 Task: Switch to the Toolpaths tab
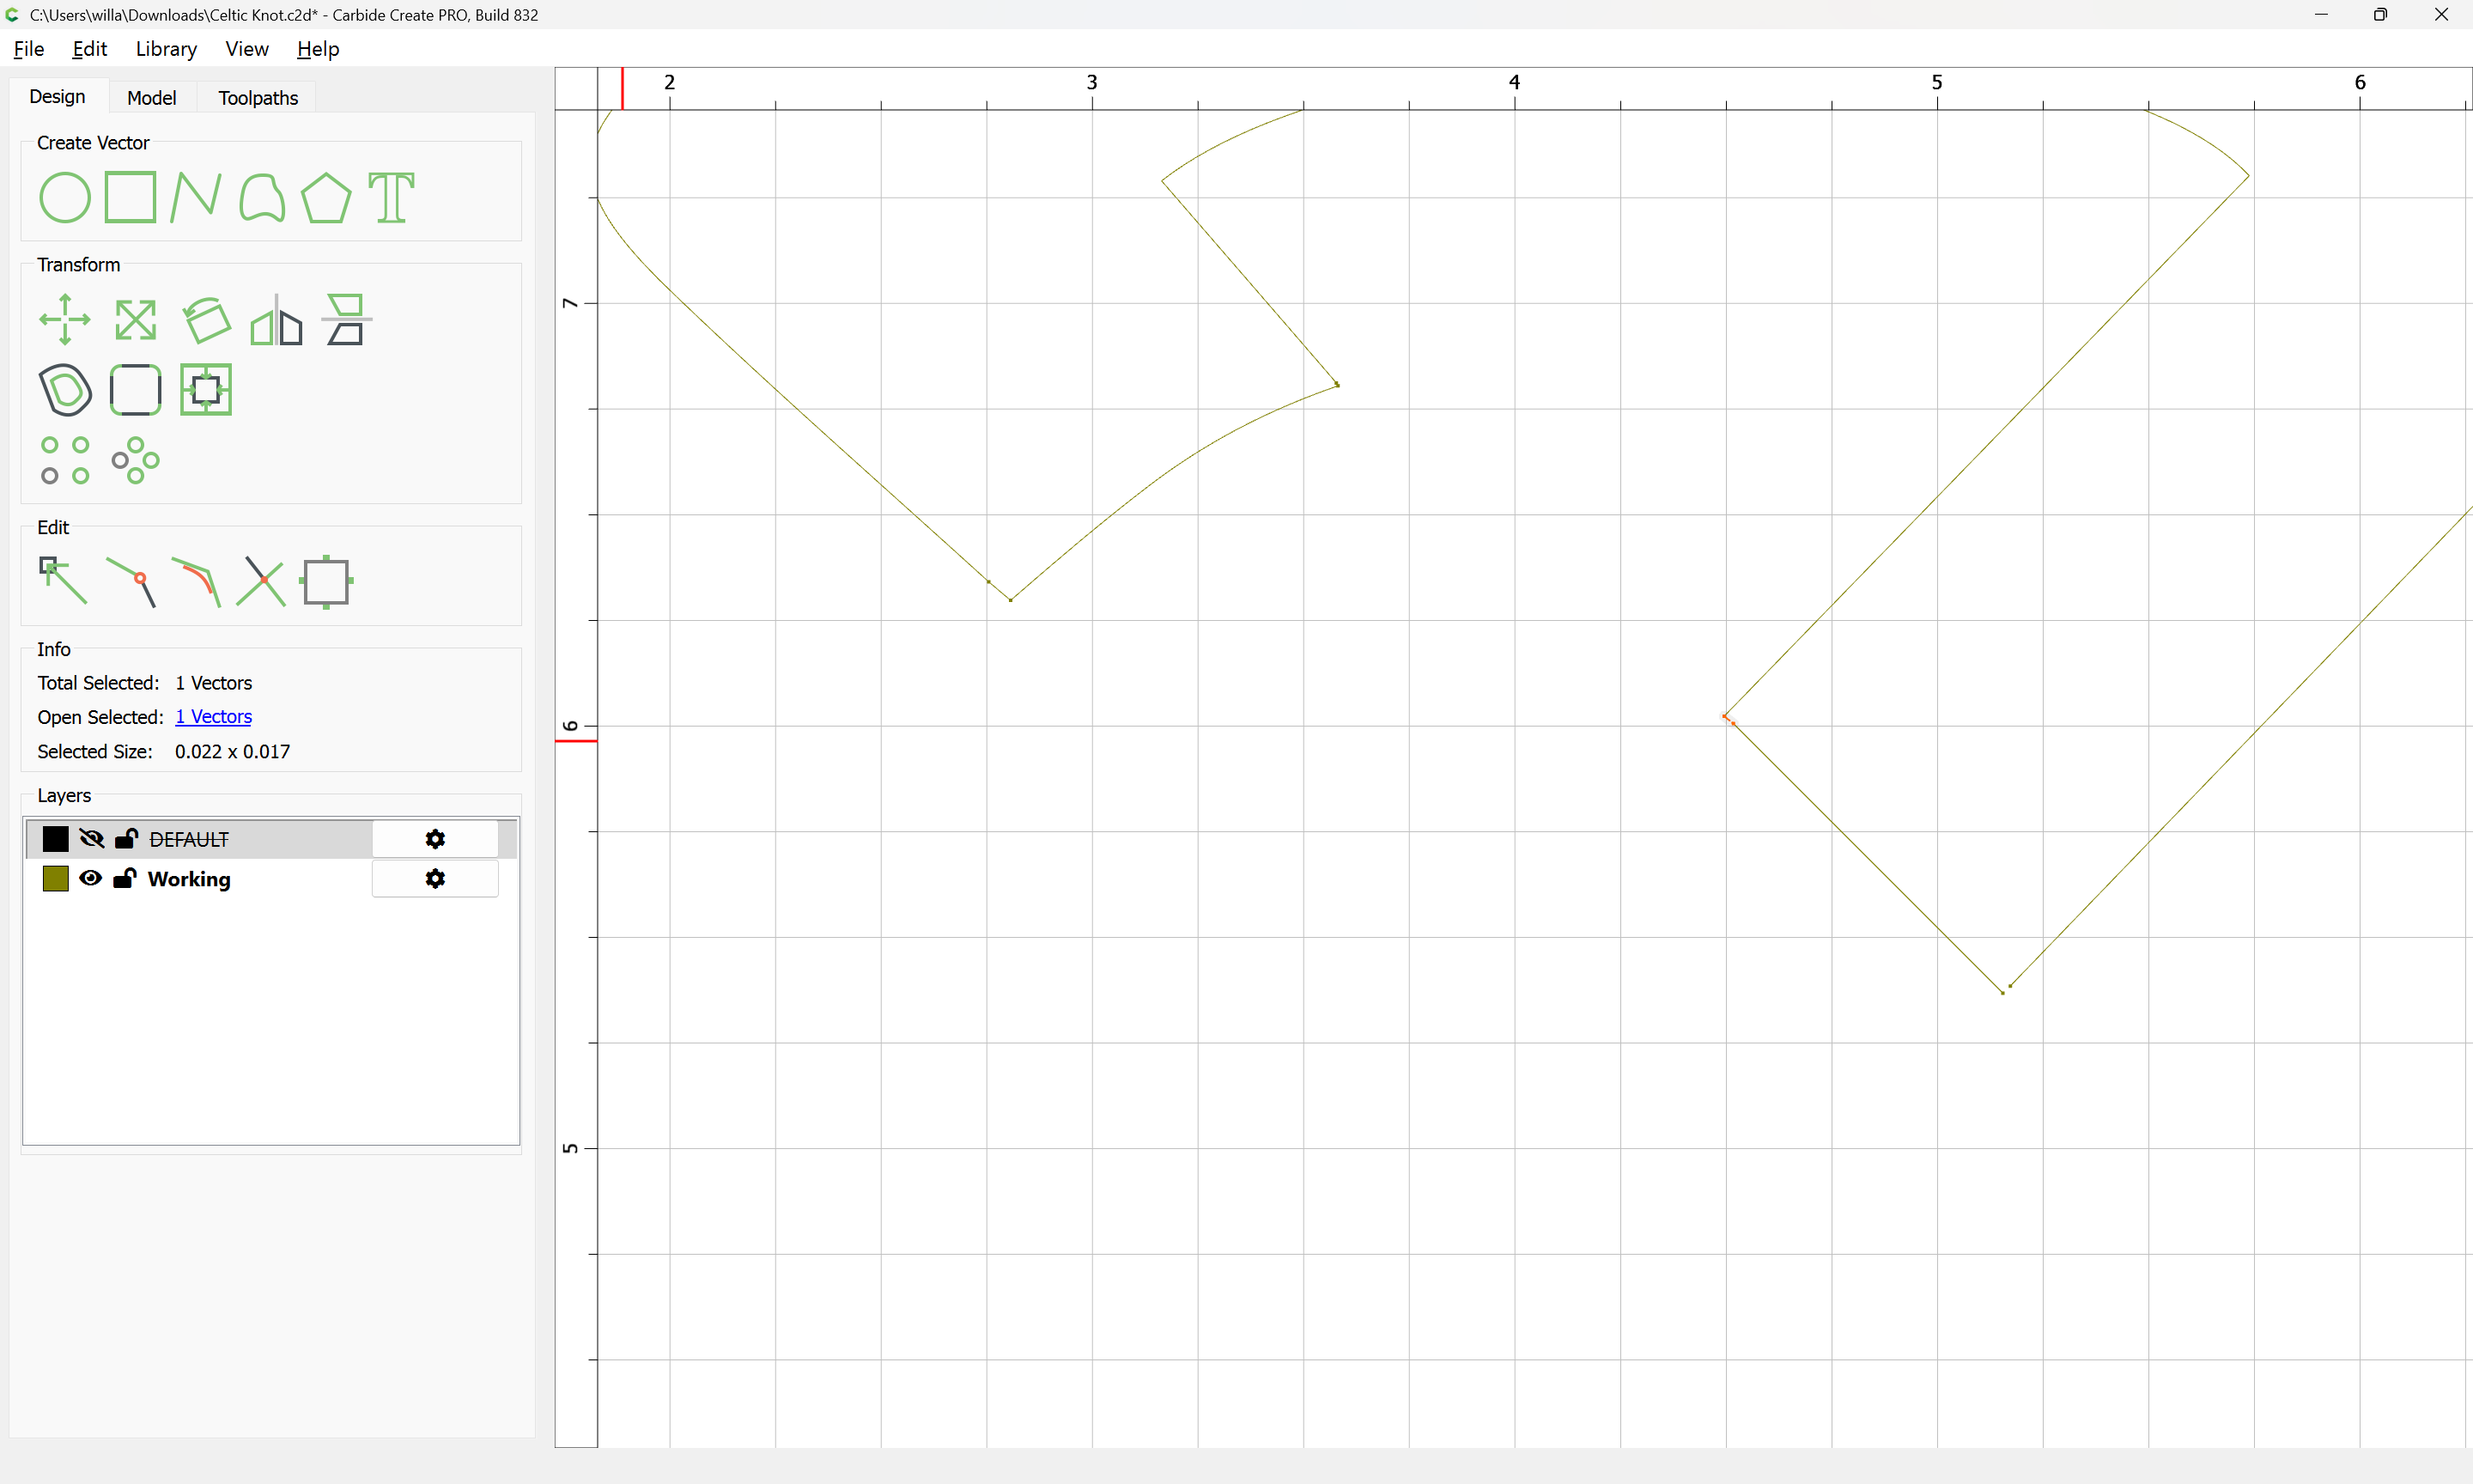pyautogui.click(x=258, y=98)
